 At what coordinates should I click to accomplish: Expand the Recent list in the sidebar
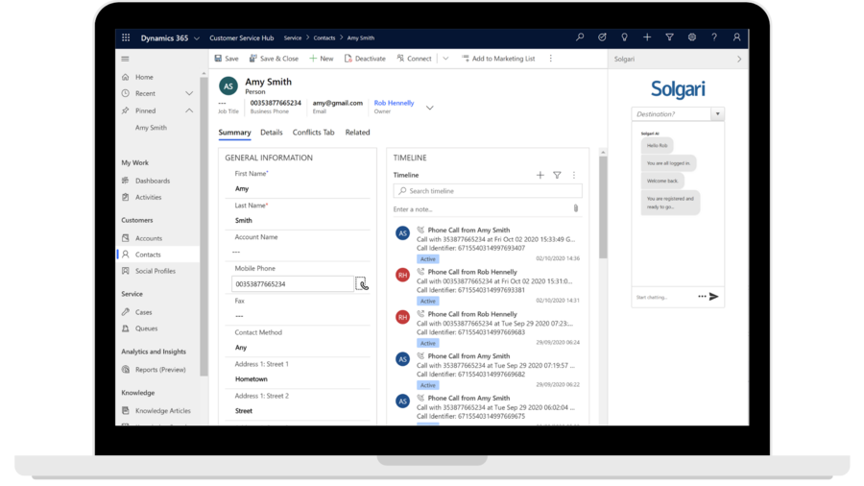click(189, 93)
